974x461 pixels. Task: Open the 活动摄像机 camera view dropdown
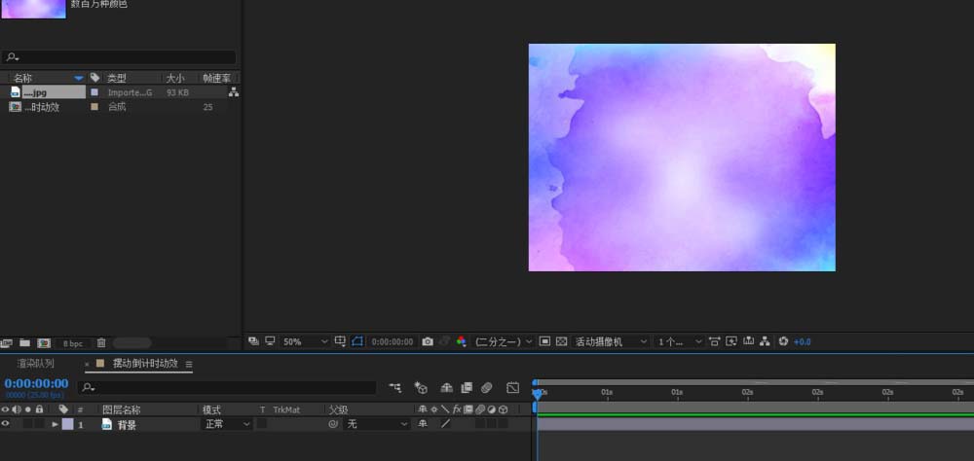(610, 342)
